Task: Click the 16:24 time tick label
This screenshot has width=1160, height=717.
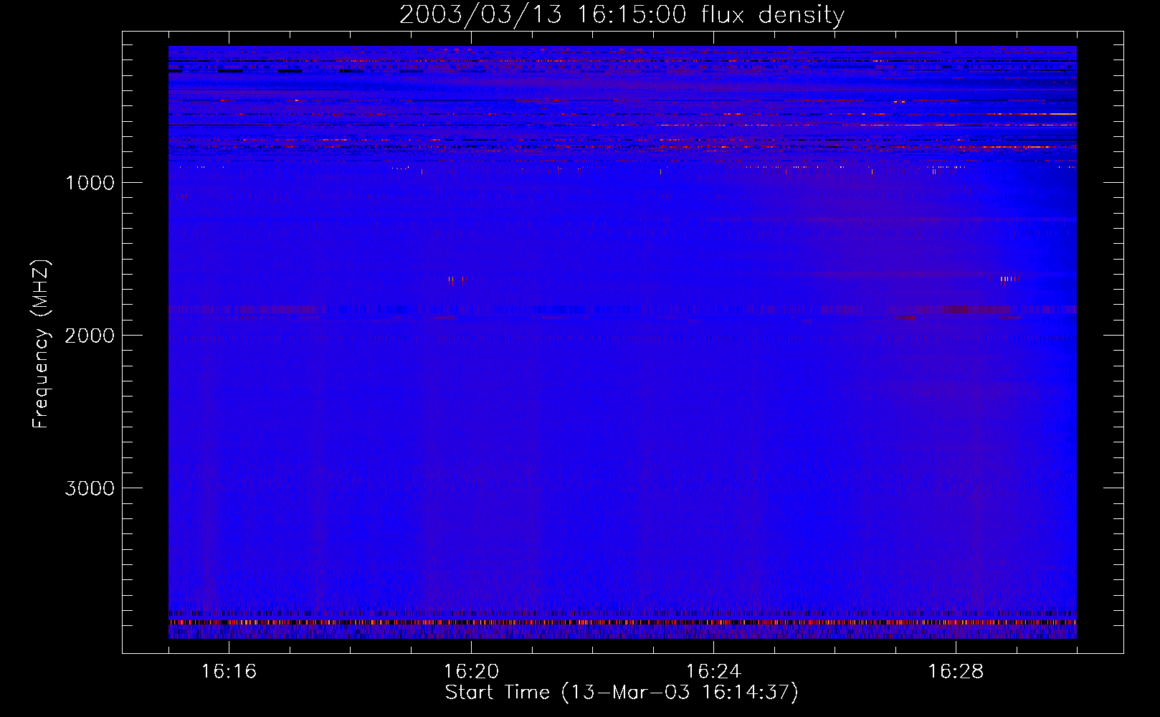Action: tap(713, 672)
